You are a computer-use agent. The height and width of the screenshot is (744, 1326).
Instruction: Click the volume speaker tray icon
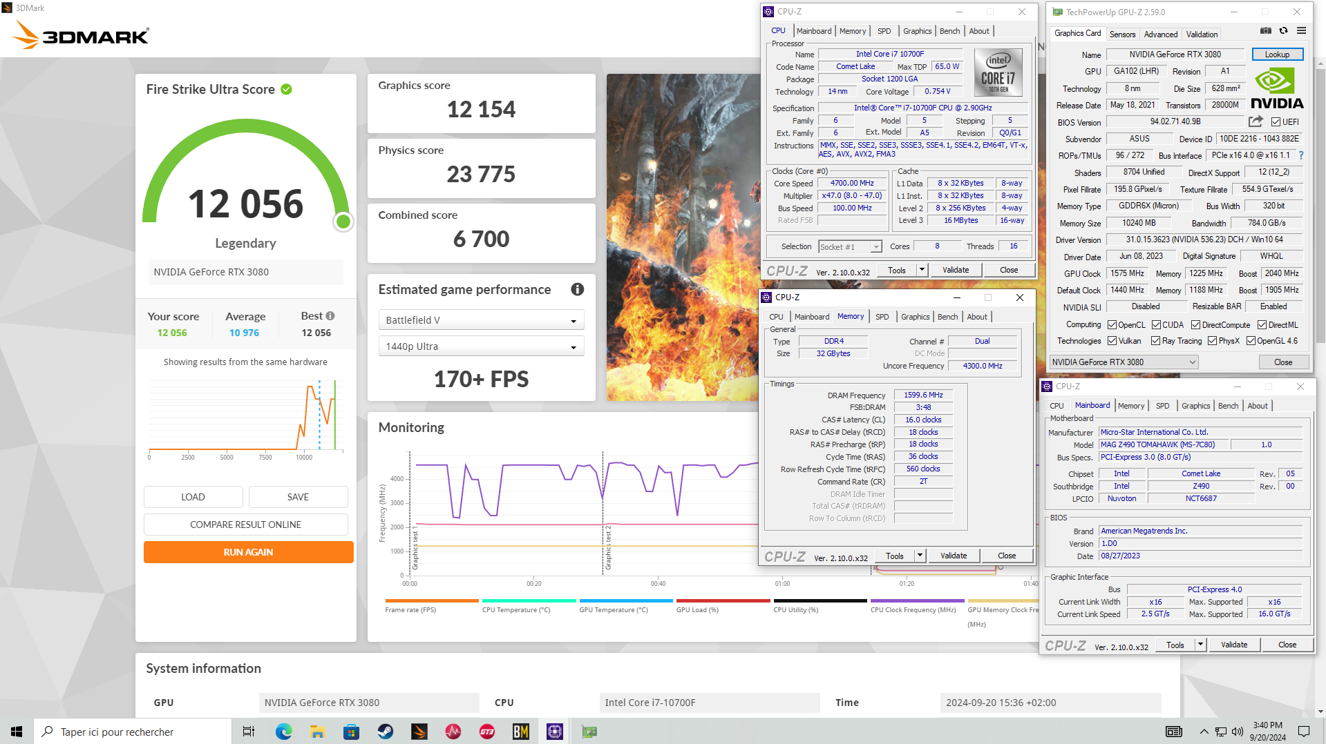pos(1237,732)
